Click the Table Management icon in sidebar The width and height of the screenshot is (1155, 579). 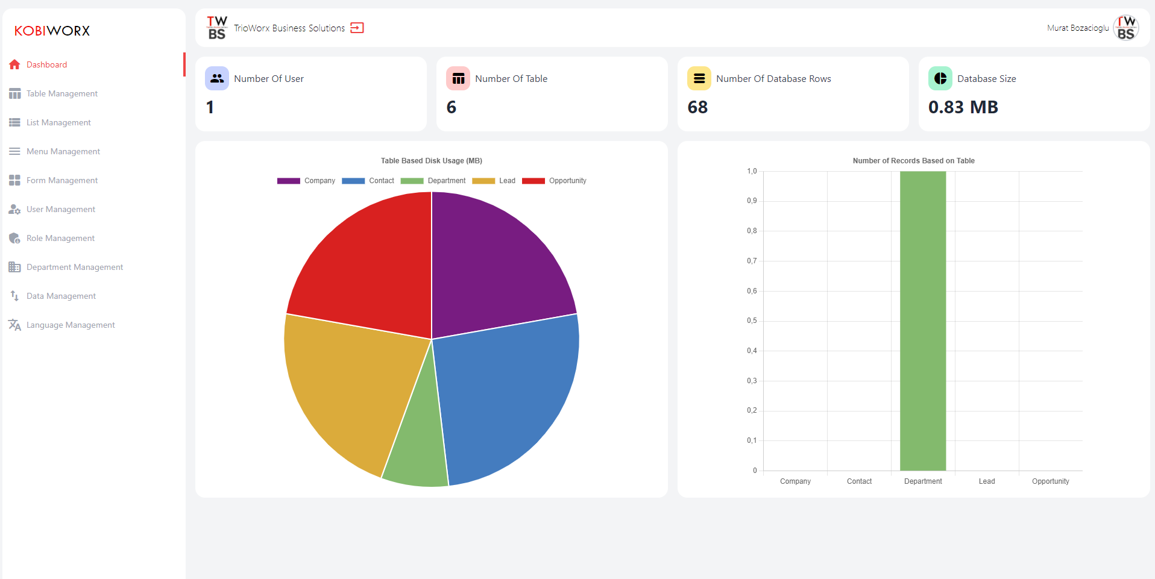14,93
